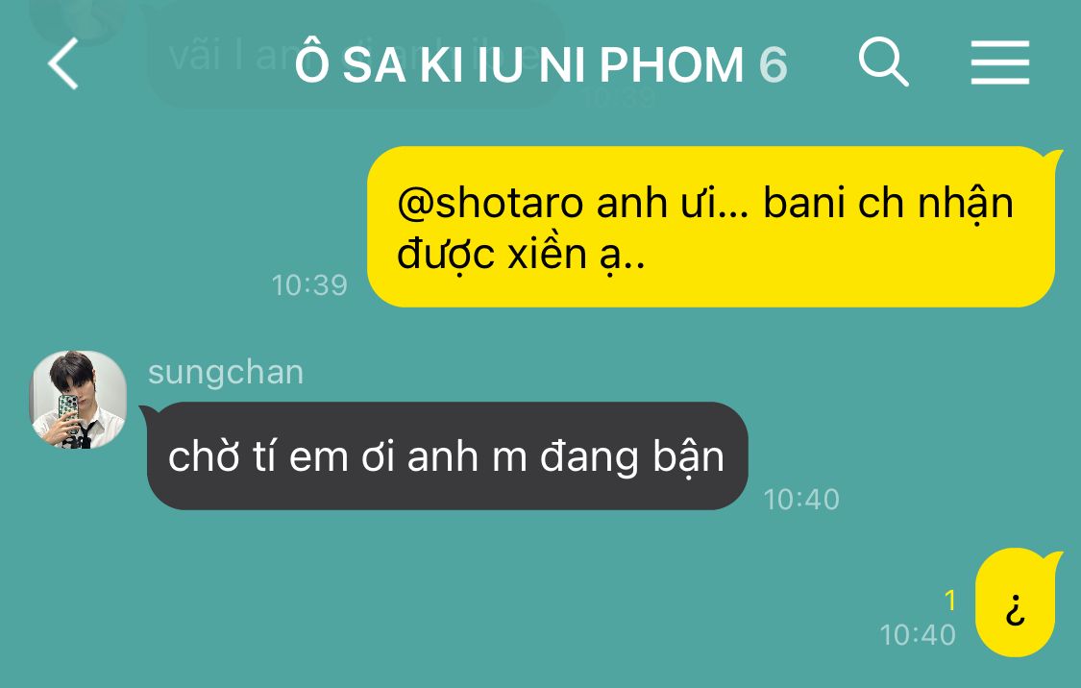Screen dimensions: 1081x688
Task: Tap the 10:40 timestamp beside sungchan's message
Action: coord(801,499)
